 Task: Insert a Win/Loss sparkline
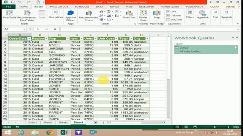pos(174,20)
